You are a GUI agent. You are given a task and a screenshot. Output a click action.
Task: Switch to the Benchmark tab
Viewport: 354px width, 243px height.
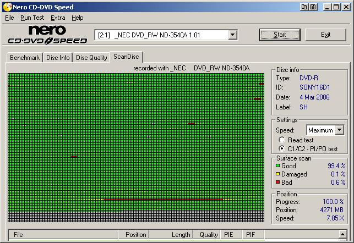click(25, 58)
